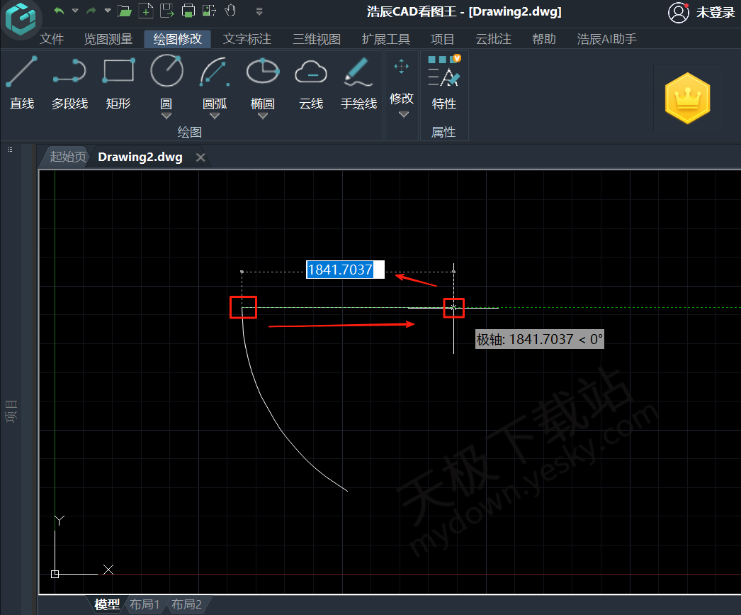This screenshot has height=615, width=741.
Task: Click the 1841.7037 length input field
Action: [x=344, y=270]
